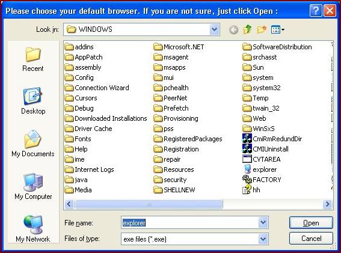The width and height of the screenshot is (341, 253).
Task: Select the CMIUninstall program file
Action: [265, 149]
